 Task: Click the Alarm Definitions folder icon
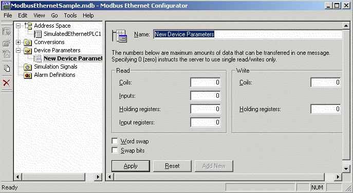pyautogui.click(x=28, y=75)
